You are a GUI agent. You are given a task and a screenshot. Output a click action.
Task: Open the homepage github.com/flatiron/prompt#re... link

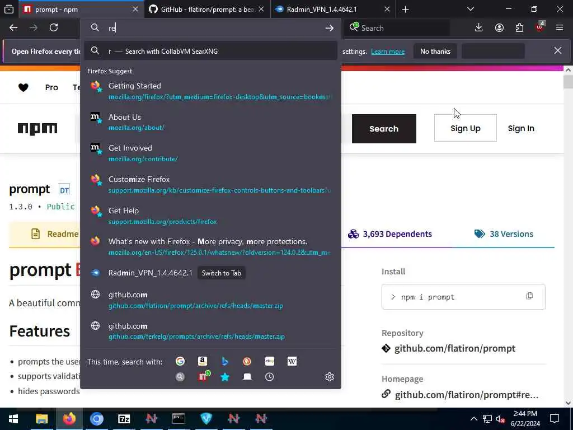tap(466, 395)
